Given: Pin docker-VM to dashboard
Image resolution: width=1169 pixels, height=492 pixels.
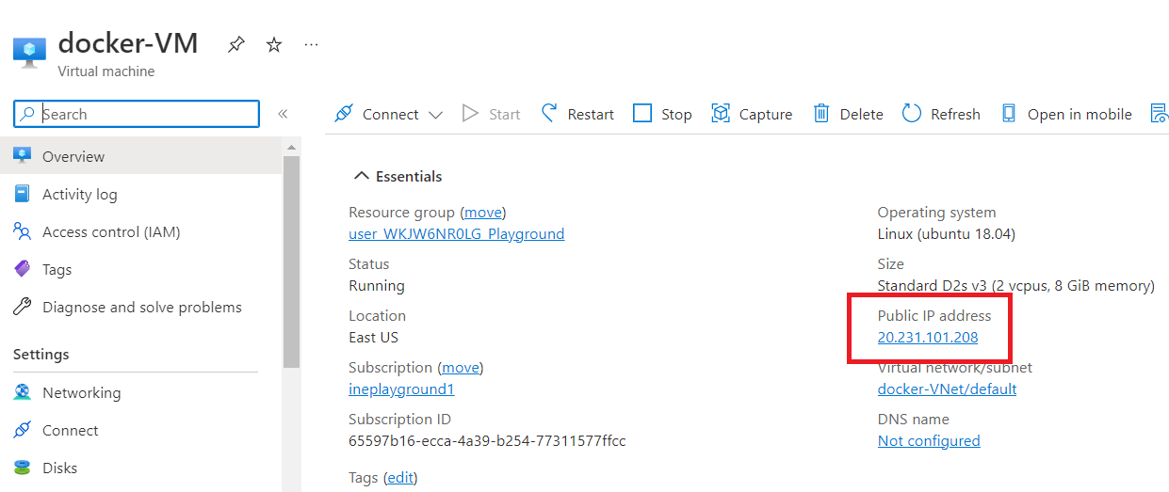Looking at the screenshot, I should coord(235,44).
